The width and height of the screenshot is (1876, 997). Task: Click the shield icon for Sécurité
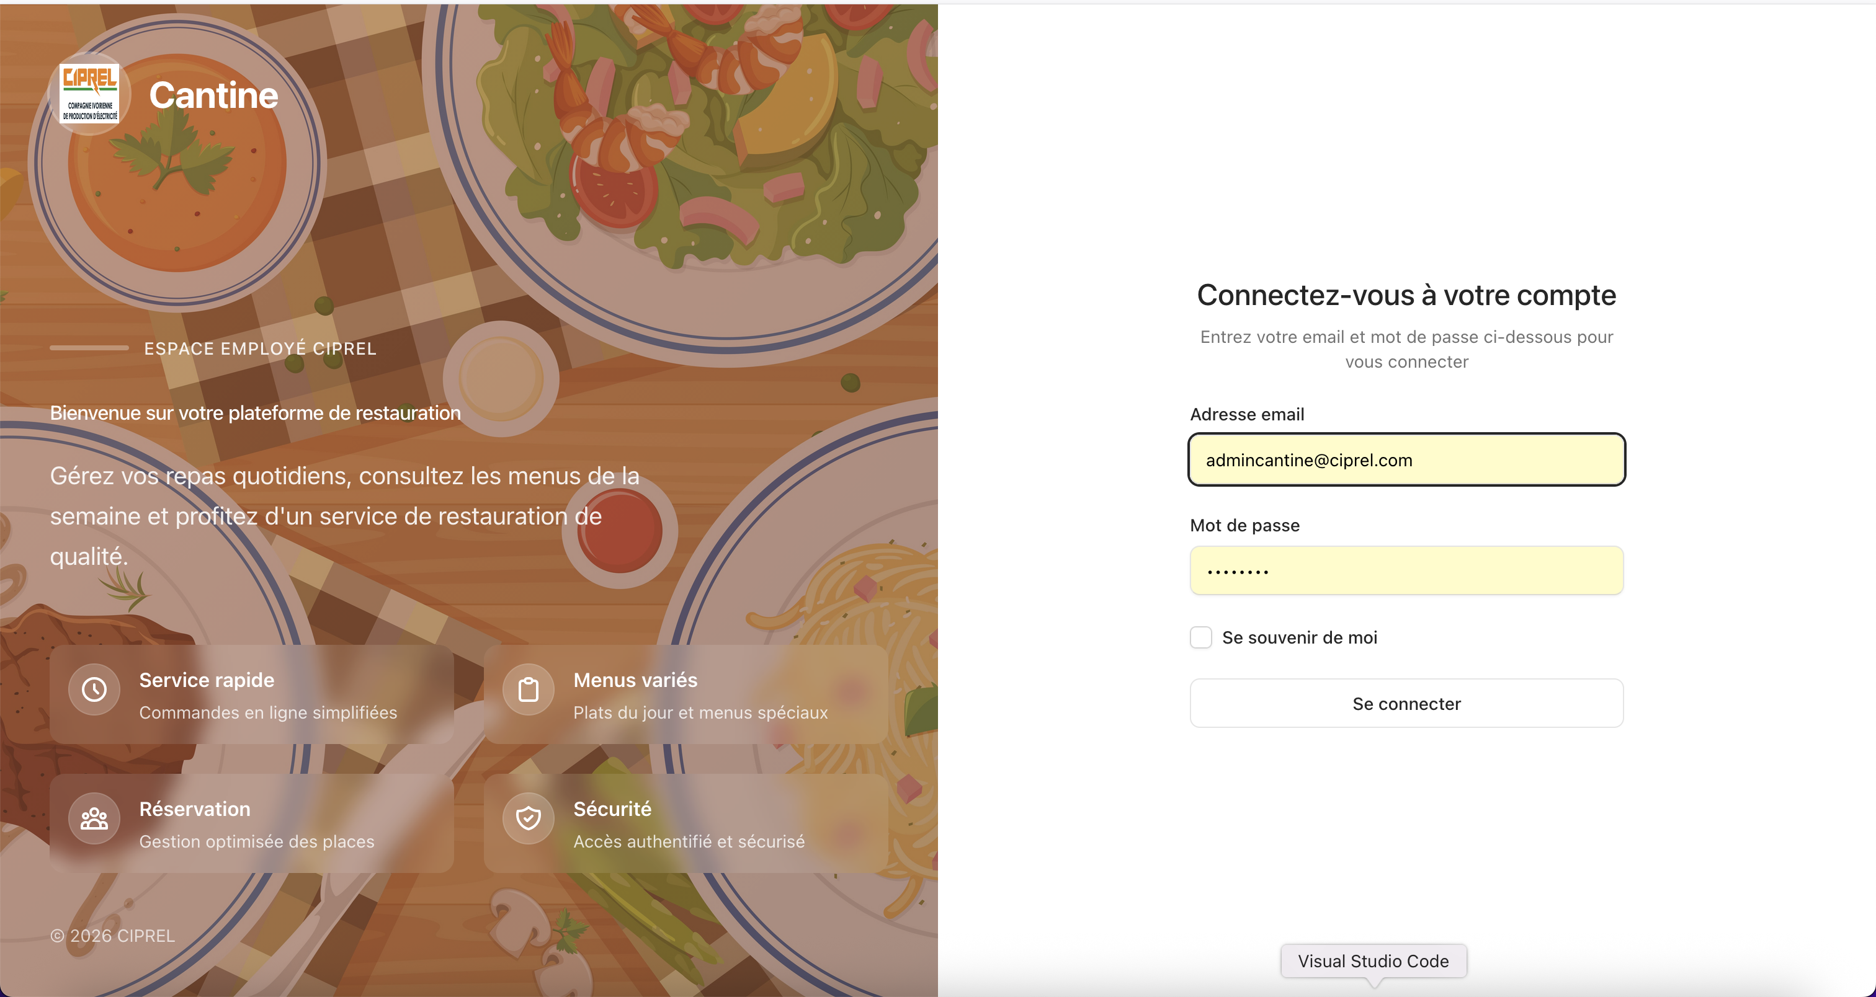coord(528,818)
